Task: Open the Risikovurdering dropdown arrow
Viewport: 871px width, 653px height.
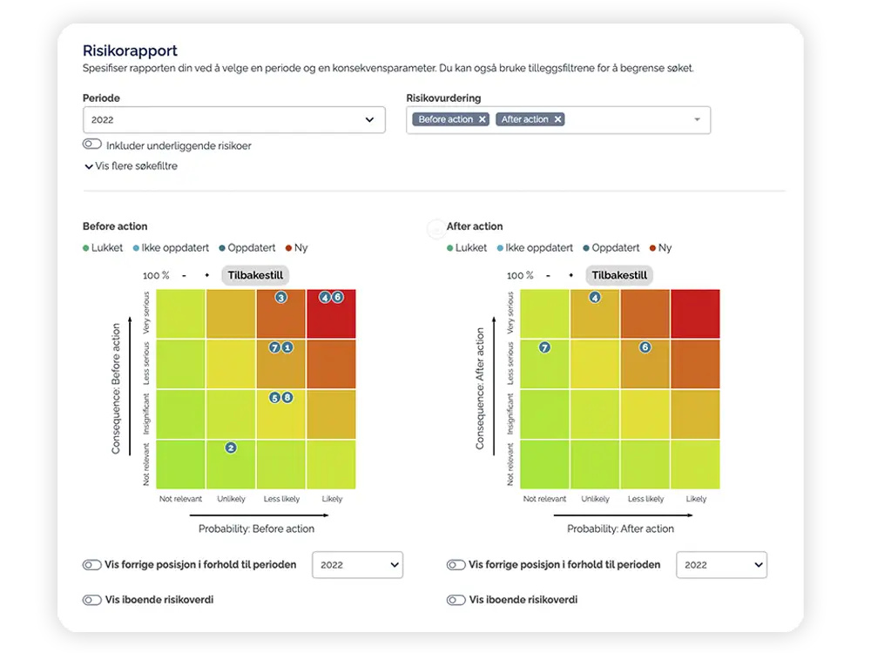Action: tap(697, 120)
